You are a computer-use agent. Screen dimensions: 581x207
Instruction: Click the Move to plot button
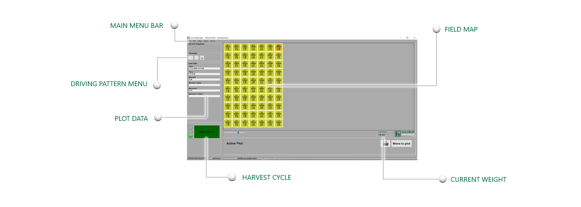[x=402, y=144]
